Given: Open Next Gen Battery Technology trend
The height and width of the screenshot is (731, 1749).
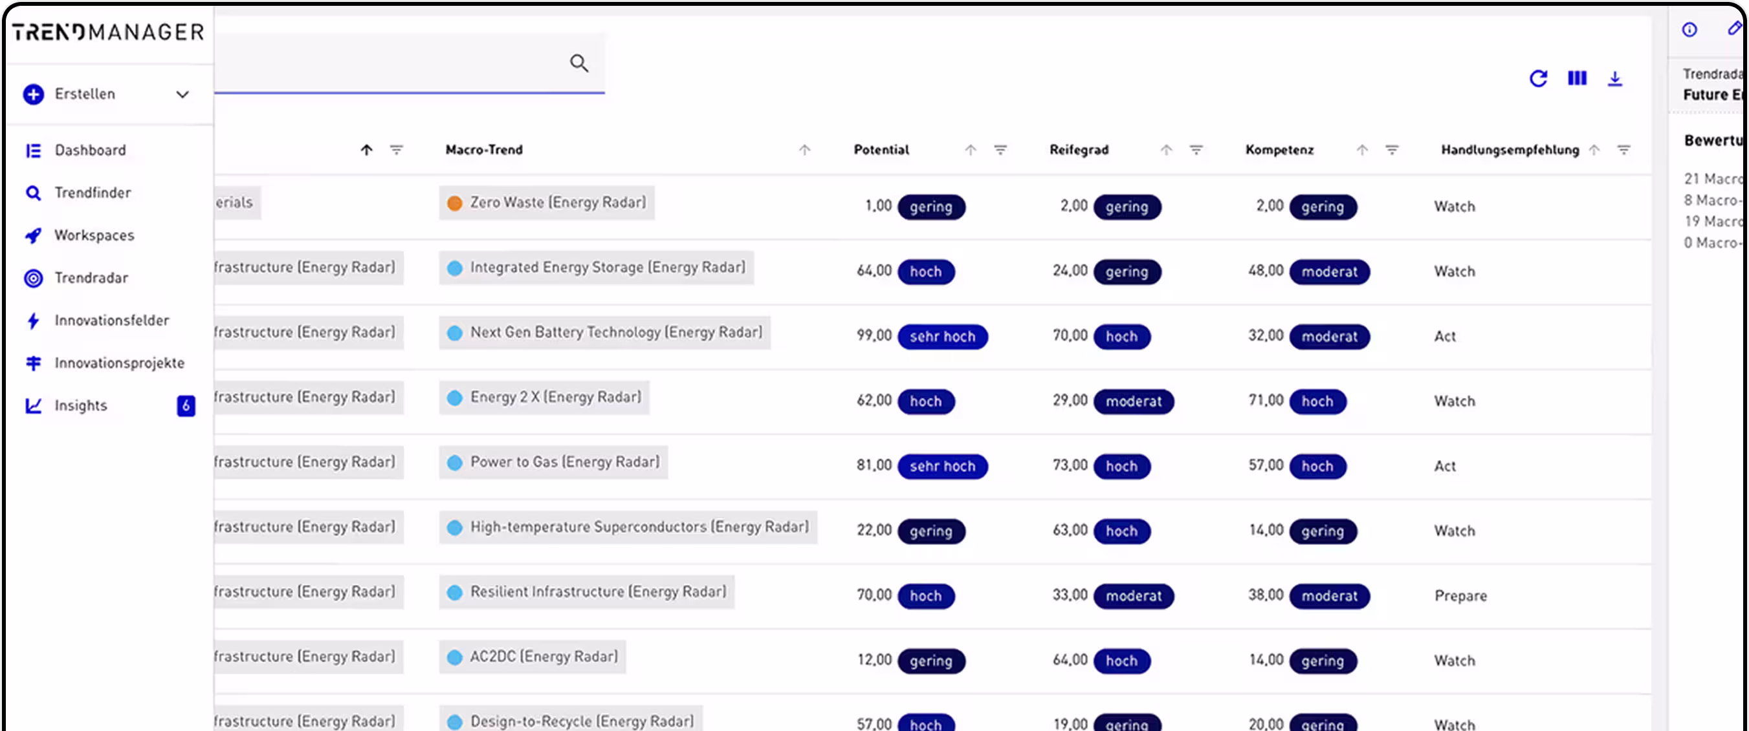Looking at the screenshot, I should point(605,332).
